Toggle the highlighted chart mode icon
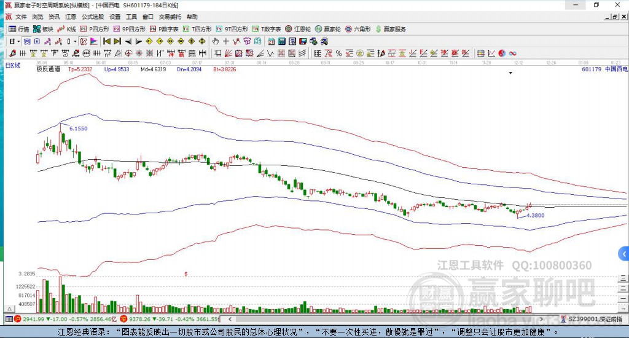This screenshot has height=338, width=629. (27, 41)
